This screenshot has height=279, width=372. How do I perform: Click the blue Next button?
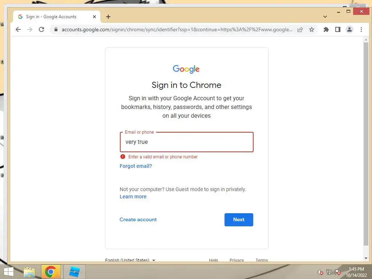tap(239, 220)
